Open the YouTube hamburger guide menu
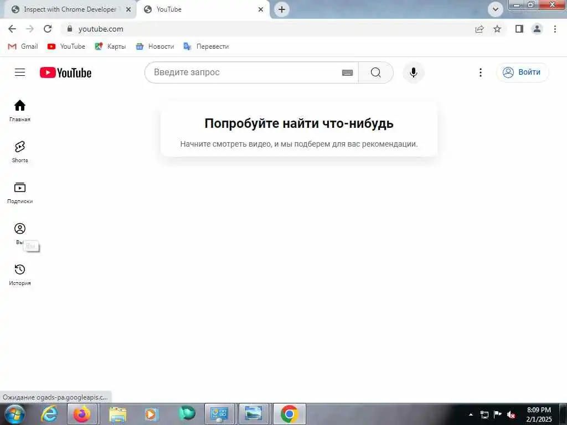 (x=20, y=72)
